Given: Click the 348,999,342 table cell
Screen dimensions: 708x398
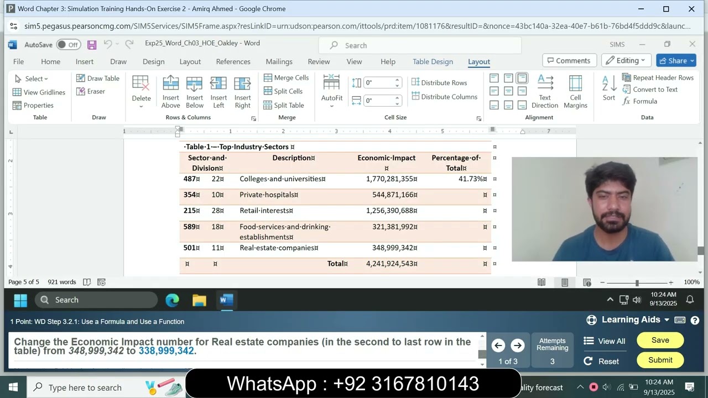Looking at the screenshot, I should [394, 248].
